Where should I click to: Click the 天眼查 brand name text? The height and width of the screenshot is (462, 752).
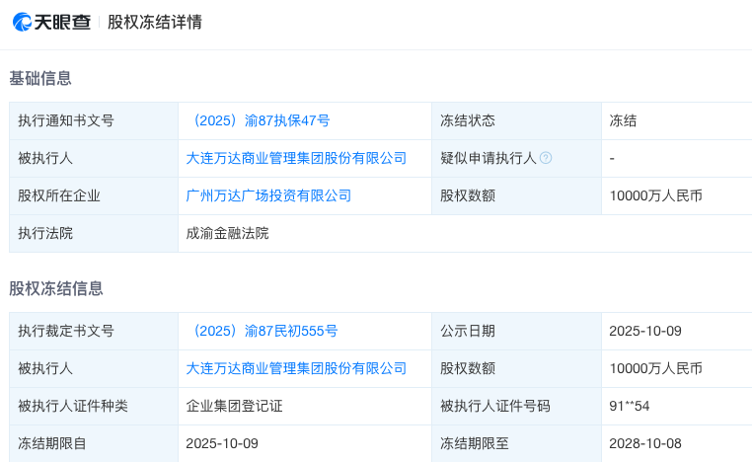62,22
